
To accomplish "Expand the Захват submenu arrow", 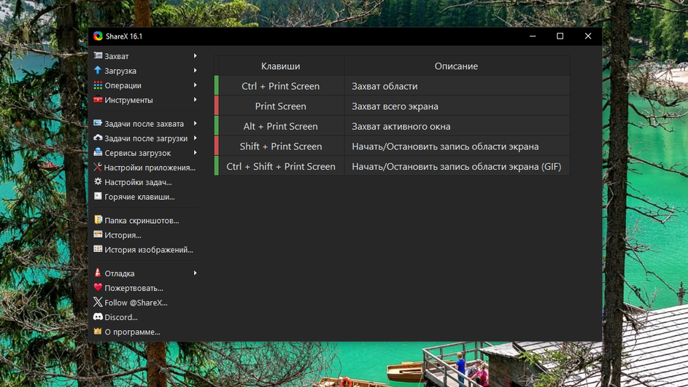I will coord(196,55).
